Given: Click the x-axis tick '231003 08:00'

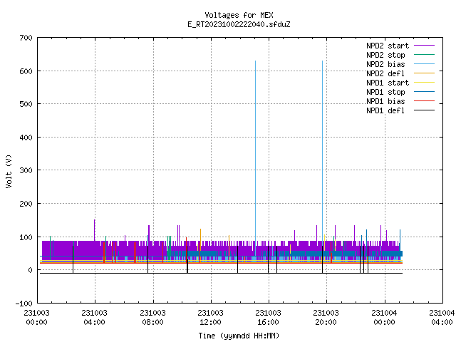Looking at the screenshot, I should [152, 318].
